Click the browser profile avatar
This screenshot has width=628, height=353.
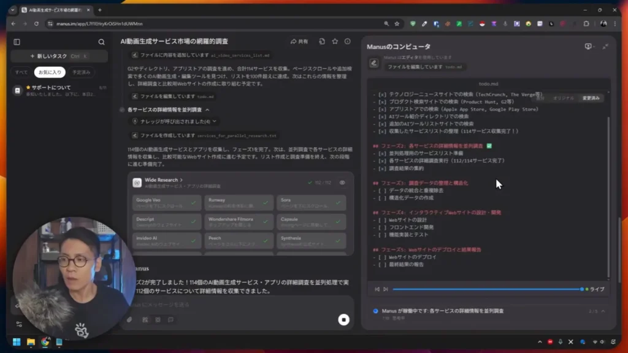point(603,24)
